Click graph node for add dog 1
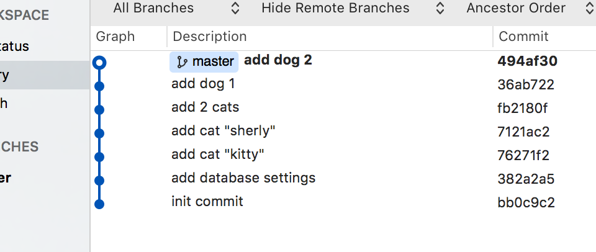The height and width of the screenshot is (252, 596). tap(99, 86)
